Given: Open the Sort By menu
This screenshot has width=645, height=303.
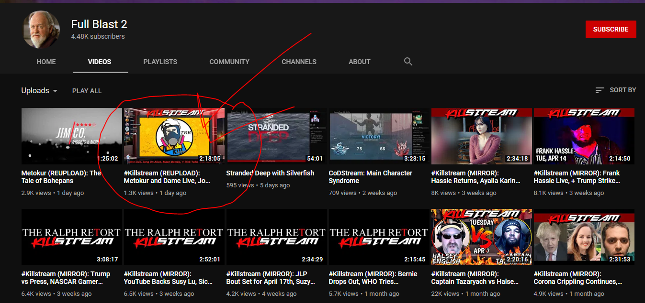Looking at the screenshot, I should point(615,90).
